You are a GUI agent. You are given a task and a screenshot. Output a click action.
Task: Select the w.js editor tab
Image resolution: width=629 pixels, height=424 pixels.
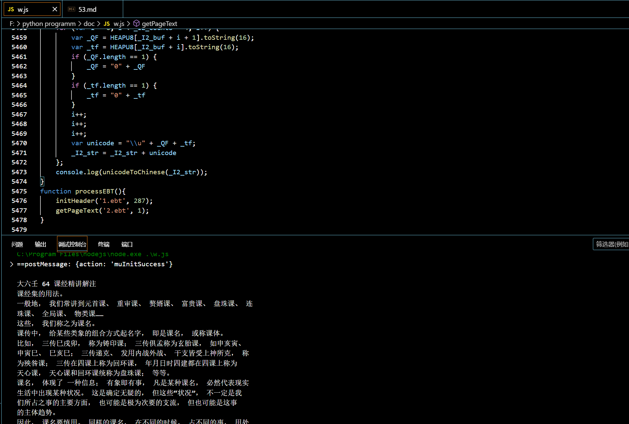pyautogui.click(x=32, y=9)
